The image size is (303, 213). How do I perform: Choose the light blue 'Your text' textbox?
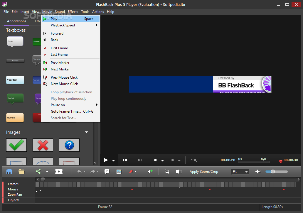pos(15,80)
